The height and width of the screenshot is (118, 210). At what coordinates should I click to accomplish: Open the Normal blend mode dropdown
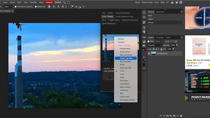click(155, 45)
